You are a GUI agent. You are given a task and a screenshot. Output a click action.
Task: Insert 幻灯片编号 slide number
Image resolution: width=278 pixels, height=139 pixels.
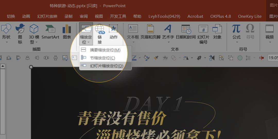coord(203,34)
